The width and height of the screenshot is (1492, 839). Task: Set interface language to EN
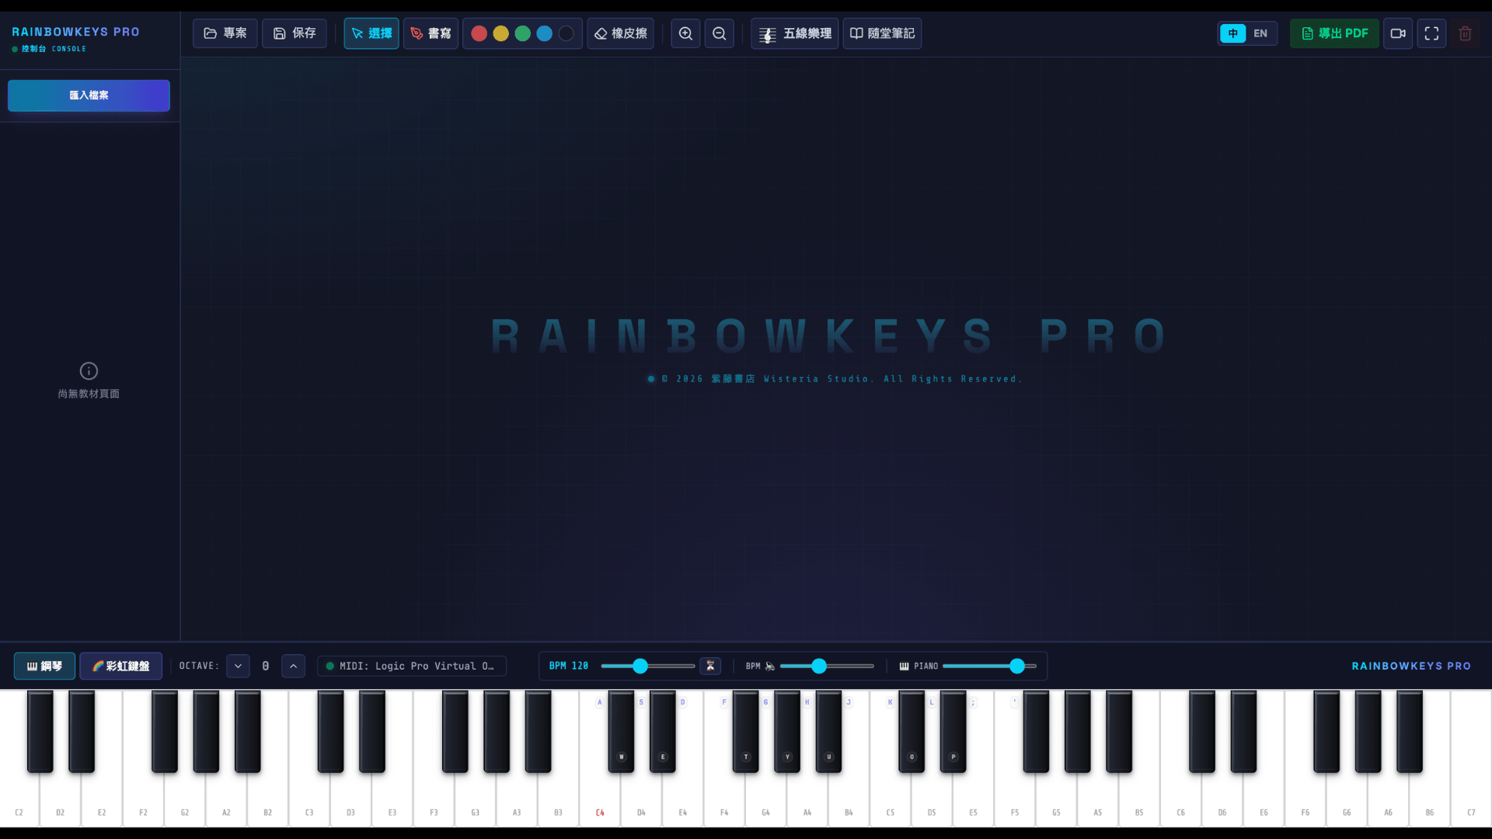tap(1260, 33)
